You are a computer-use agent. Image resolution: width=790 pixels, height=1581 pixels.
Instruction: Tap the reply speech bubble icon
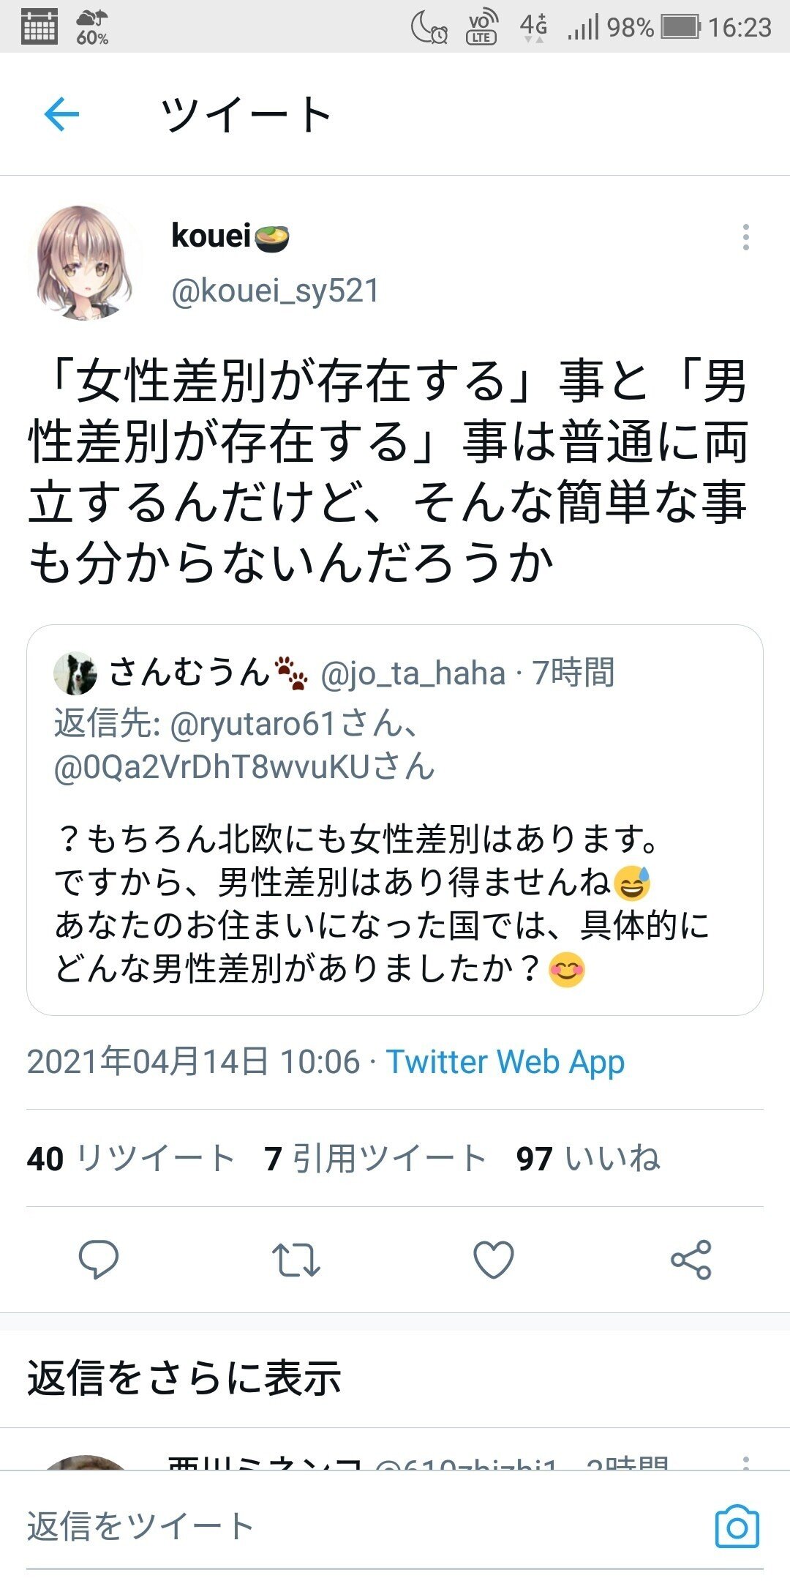click(x=98, y=1259)
